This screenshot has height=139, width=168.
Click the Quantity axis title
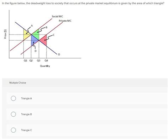(x=45, y=66)
